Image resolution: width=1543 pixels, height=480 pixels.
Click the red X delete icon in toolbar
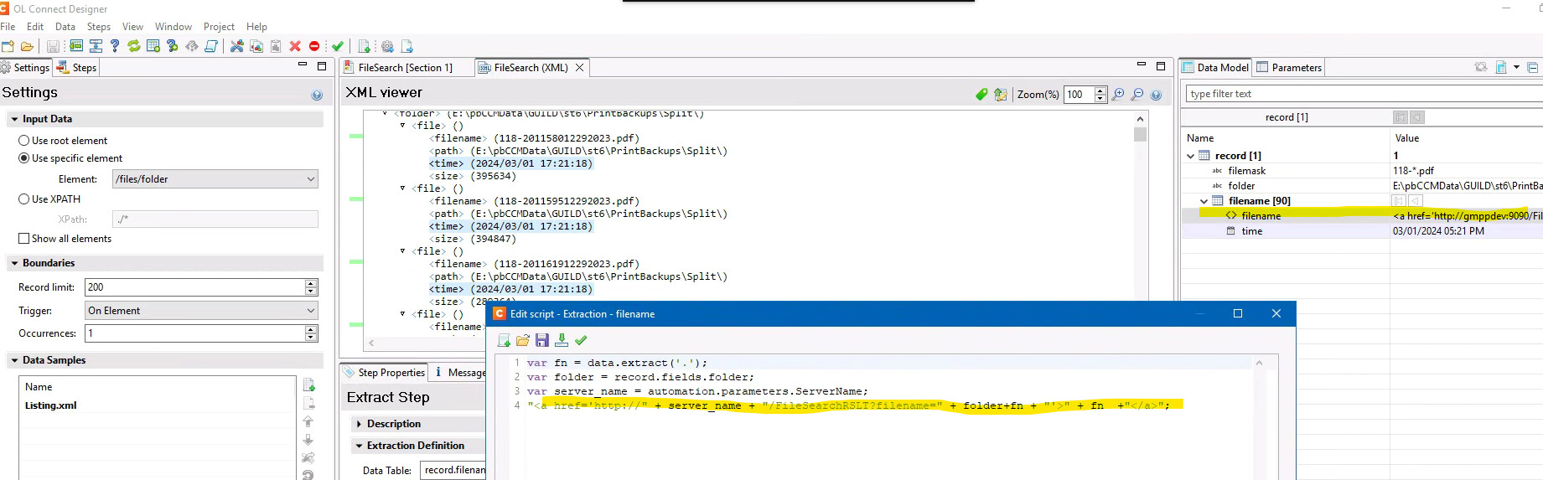[x=295, y=46]
